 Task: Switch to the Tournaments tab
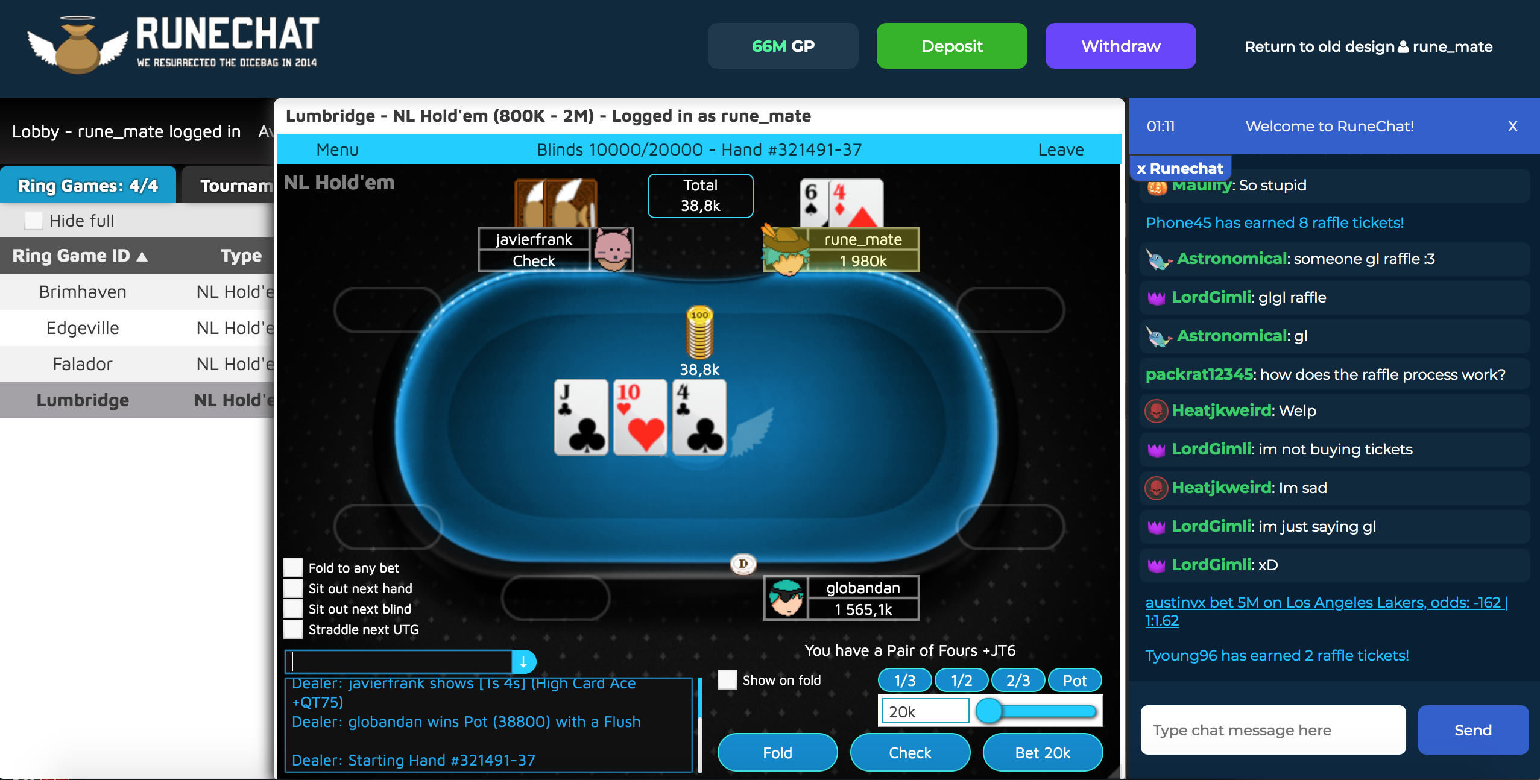click(x=228, y=185)
